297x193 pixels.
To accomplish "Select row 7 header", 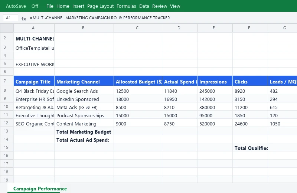I will tap(7, 81).
